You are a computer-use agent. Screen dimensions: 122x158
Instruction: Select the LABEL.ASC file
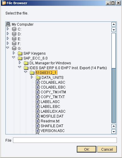(50, 102)
